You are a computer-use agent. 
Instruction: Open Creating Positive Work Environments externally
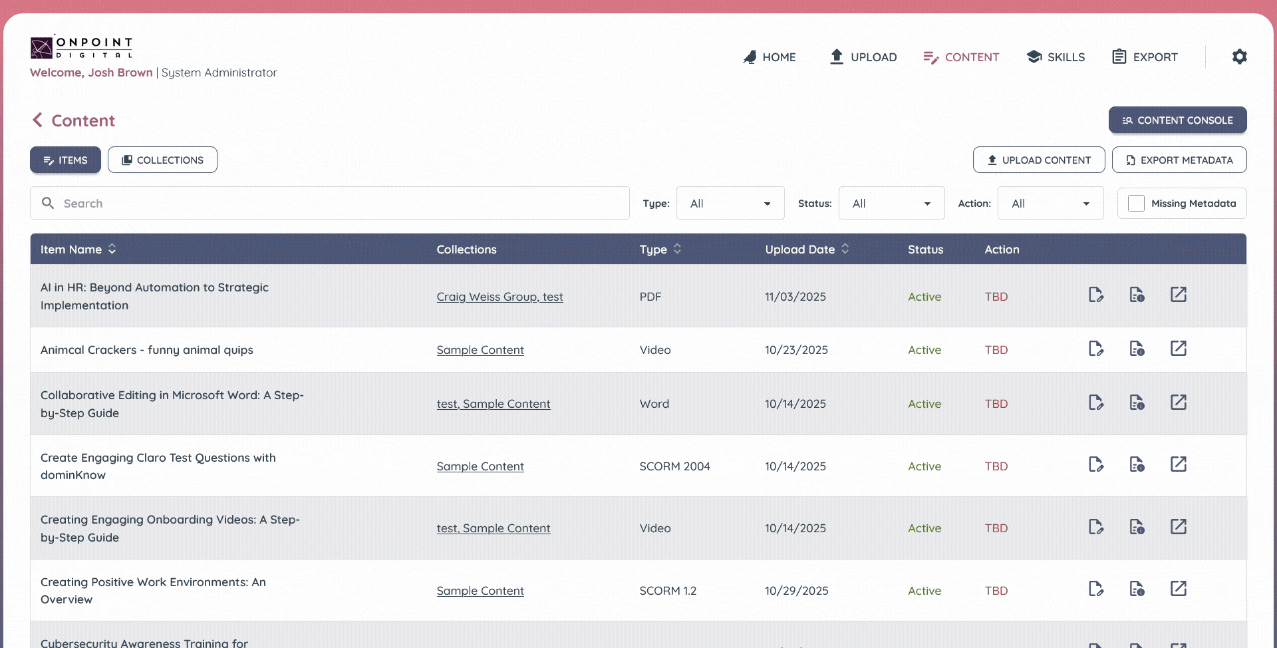coord(1178,589)
